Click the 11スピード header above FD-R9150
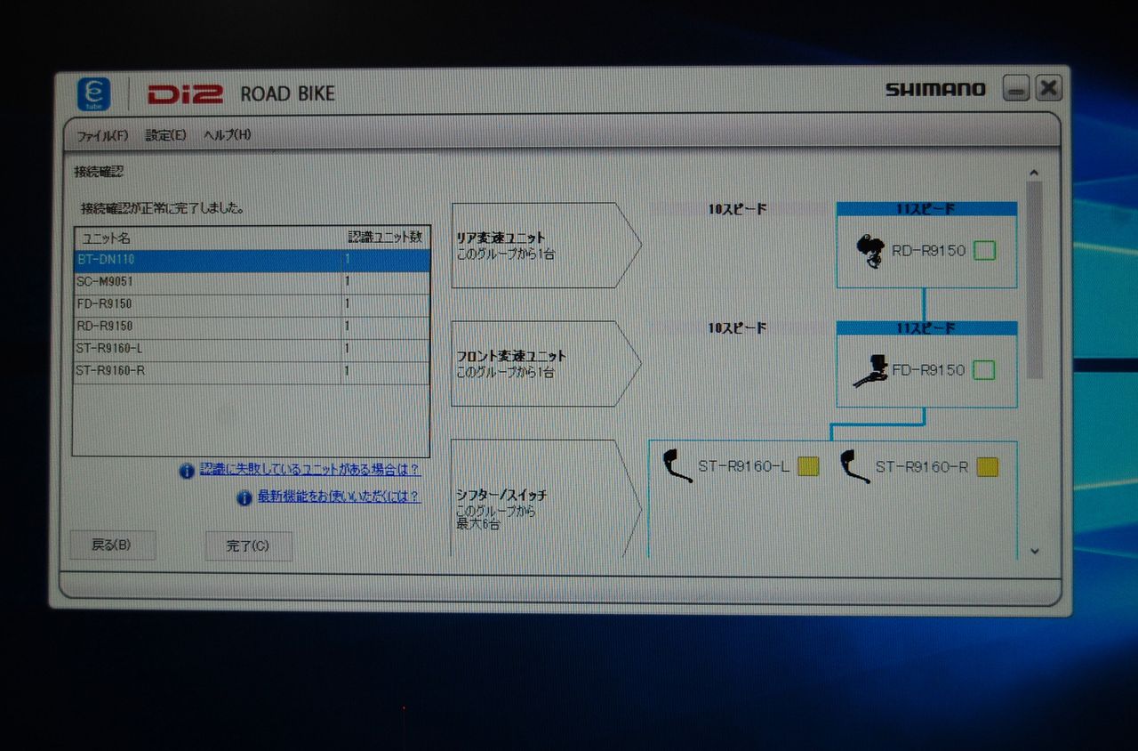1138x751 pixels. 926,328
